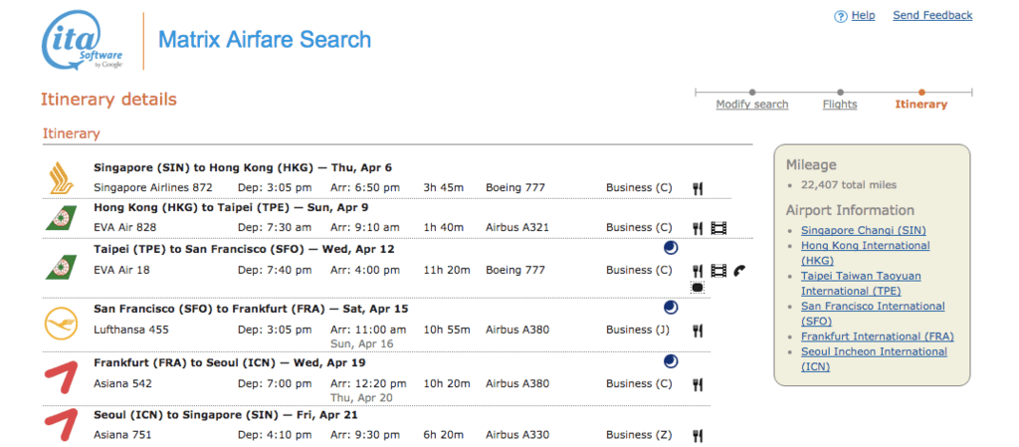The width and height of the screenshot is (1019, 447).
Task: Open the Send Feedback link
Action: [x=932, y=16]
